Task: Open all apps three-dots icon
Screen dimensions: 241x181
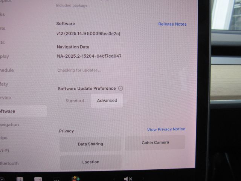Action: point(57,180)
